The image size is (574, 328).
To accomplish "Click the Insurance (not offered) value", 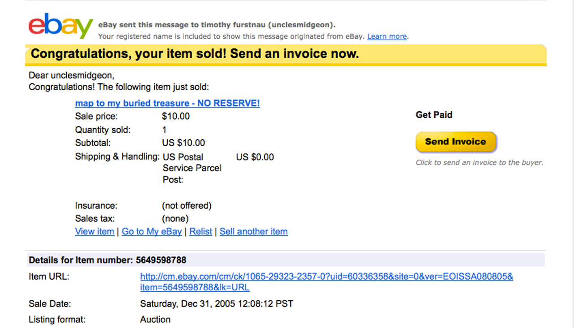I will [187, 206].
